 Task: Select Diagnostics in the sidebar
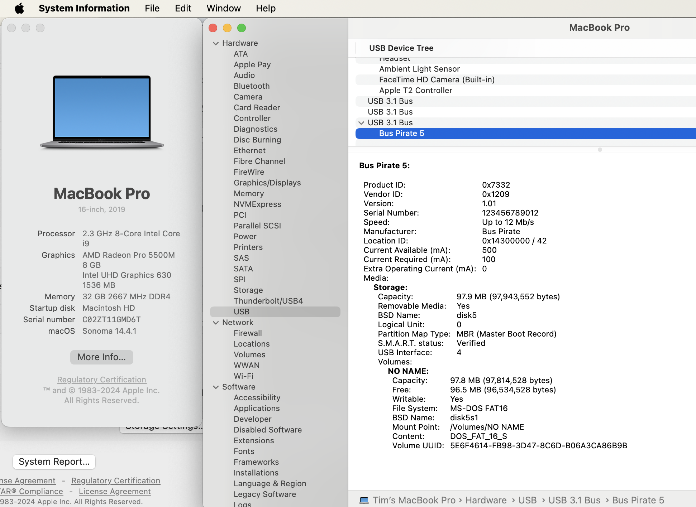coord(256,129)
